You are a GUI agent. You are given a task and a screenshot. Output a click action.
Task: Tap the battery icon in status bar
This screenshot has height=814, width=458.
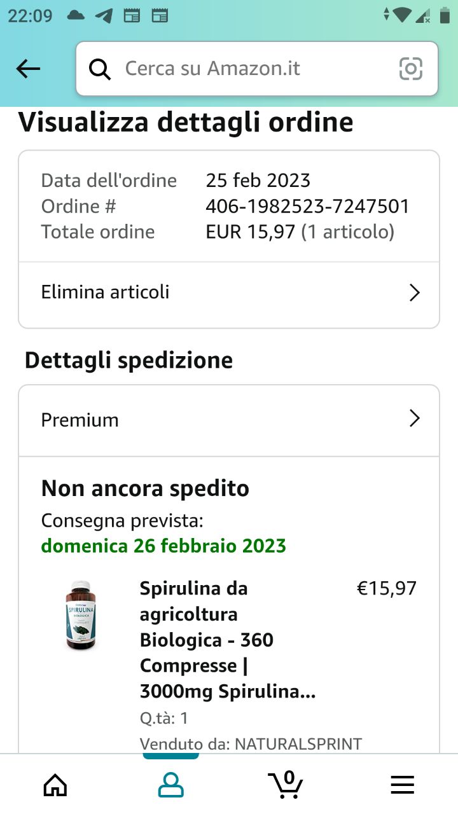(445, 15)
